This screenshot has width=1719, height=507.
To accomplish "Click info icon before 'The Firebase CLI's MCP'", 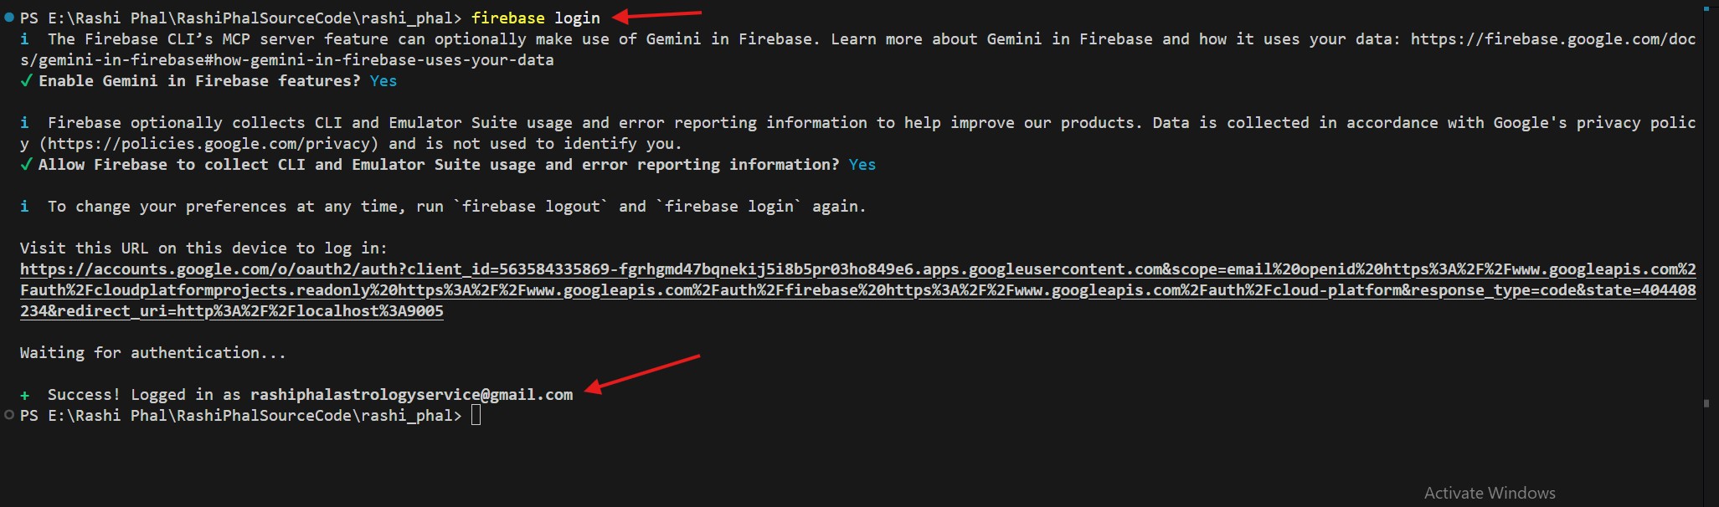I will pyautogui.click(x=25, y=39).
